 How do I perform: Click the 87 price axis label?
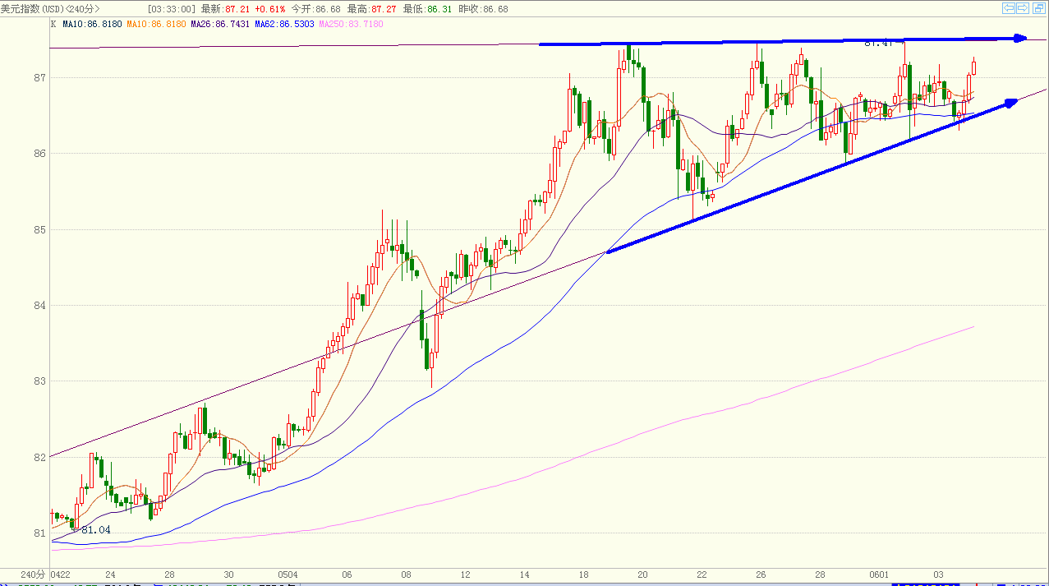coord(39,78)
